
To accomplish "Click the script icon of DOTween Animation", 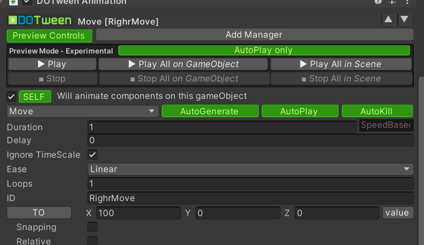I will (13, 2).
